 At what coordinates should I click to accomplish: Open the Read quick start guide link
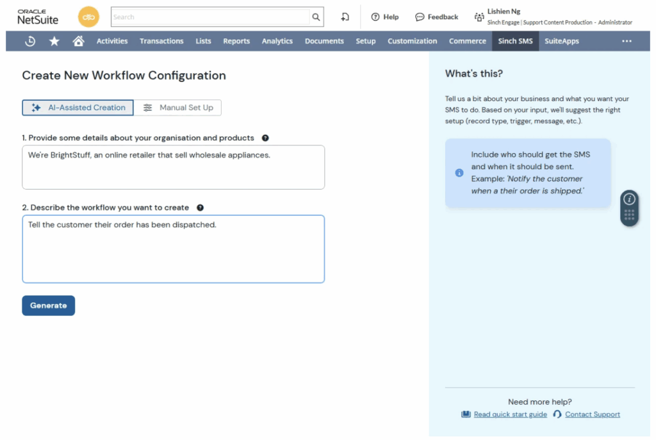[510, 414]
